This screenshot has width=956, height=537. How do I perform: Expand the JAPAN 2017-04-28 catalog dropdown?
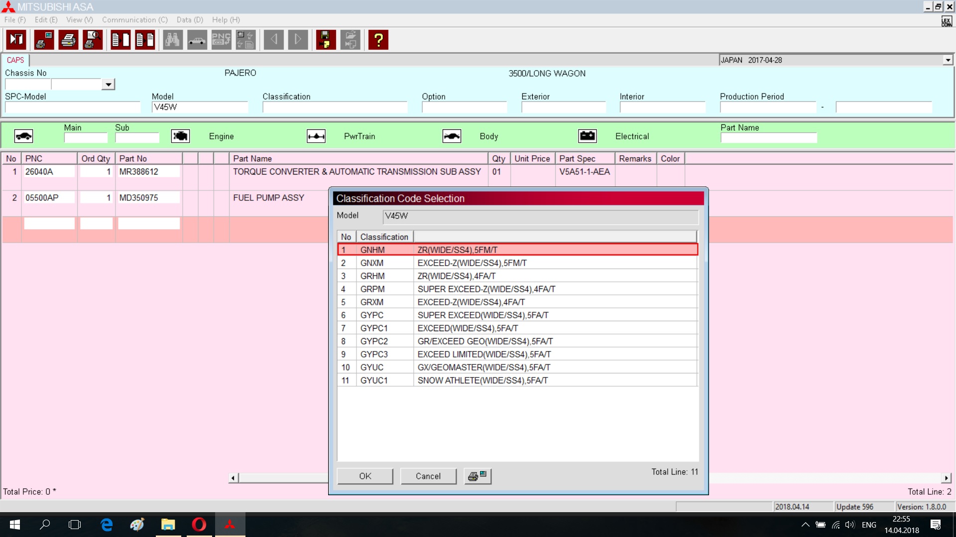click(x=948, y=60)
